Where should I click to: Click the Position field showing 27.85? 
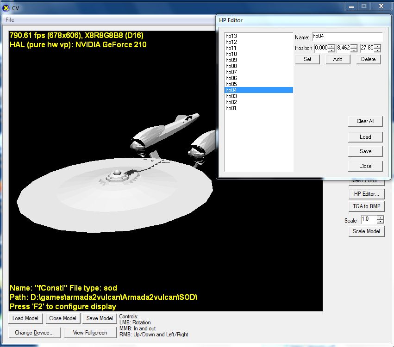pos(367,48)
